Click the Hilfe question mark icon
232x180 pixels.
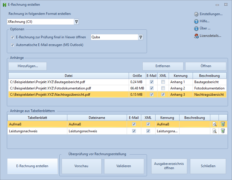(x=196, y=21)
